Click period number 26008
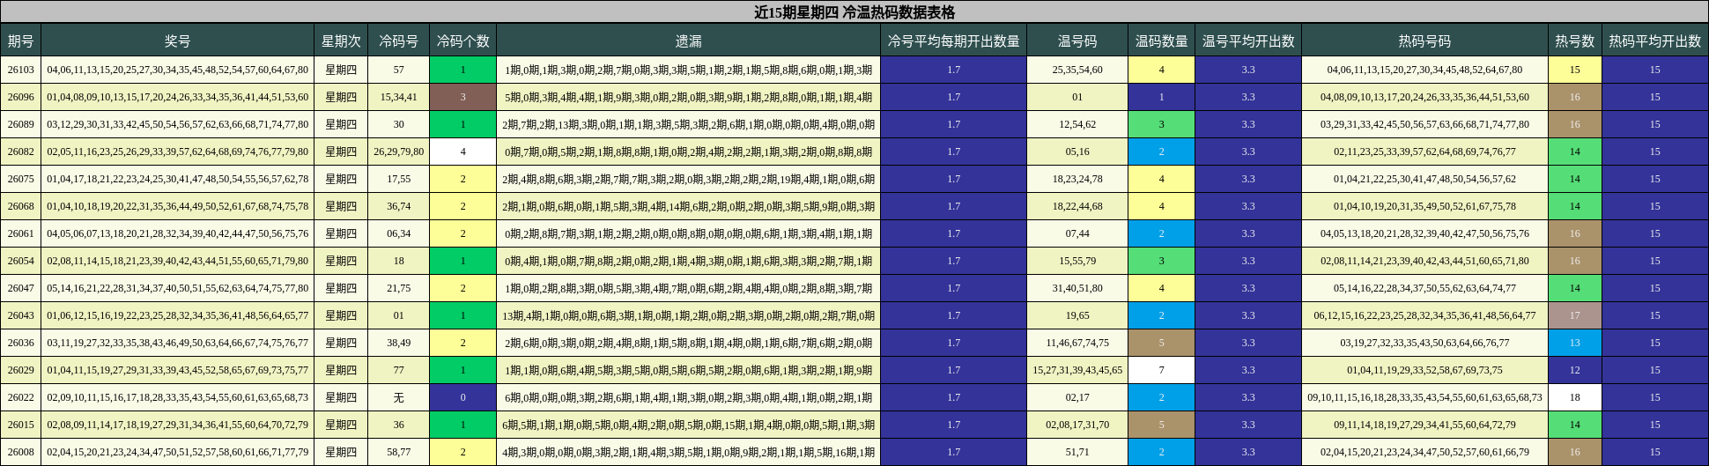This screenshot has height=466, width=1709. (21, 452)
